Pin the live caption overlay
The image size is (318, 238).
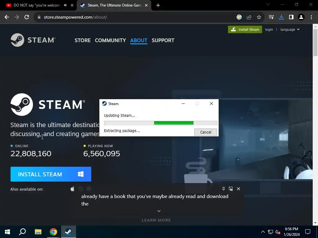(224, 189)
